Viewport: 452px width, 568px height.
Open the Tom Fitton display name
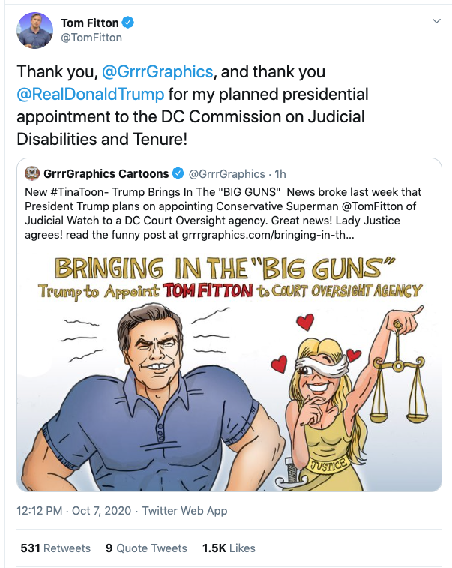[90, 23]
